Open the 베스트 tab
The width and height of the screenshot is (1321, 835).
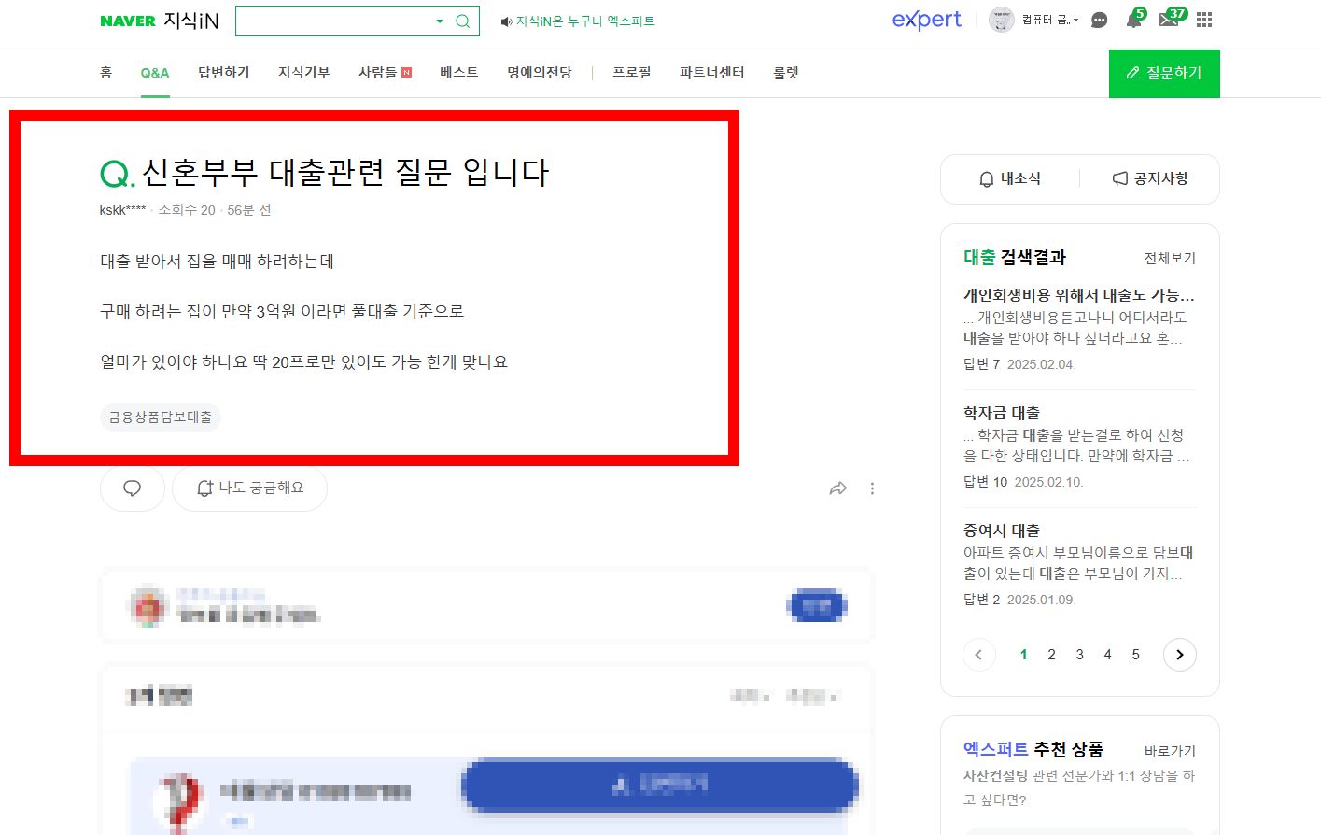(459, 73)
